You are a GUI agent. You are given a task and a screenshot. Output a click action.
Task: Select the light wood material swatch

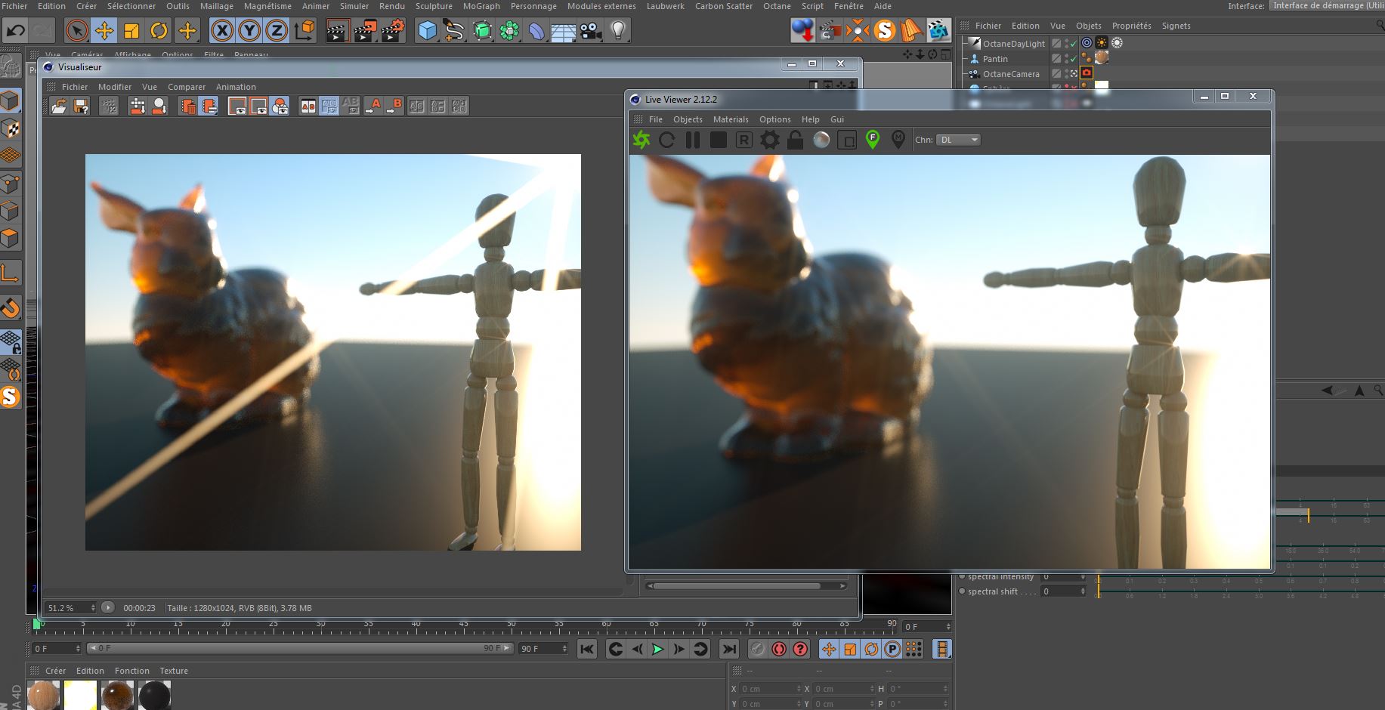[43, 695]
